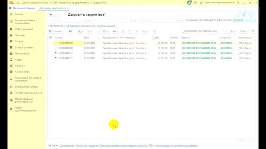
Task: Open the 1C main menu hamburger icon
Action: [18, 3]
